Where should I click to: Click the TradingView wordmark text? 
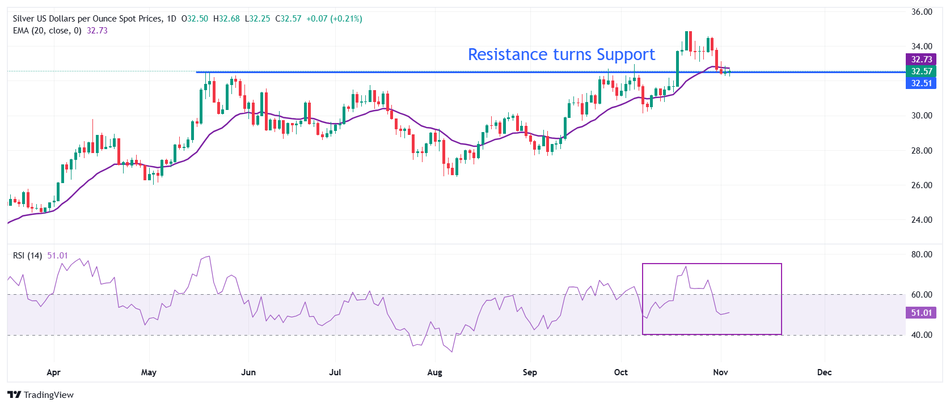(x=49, y=395)
